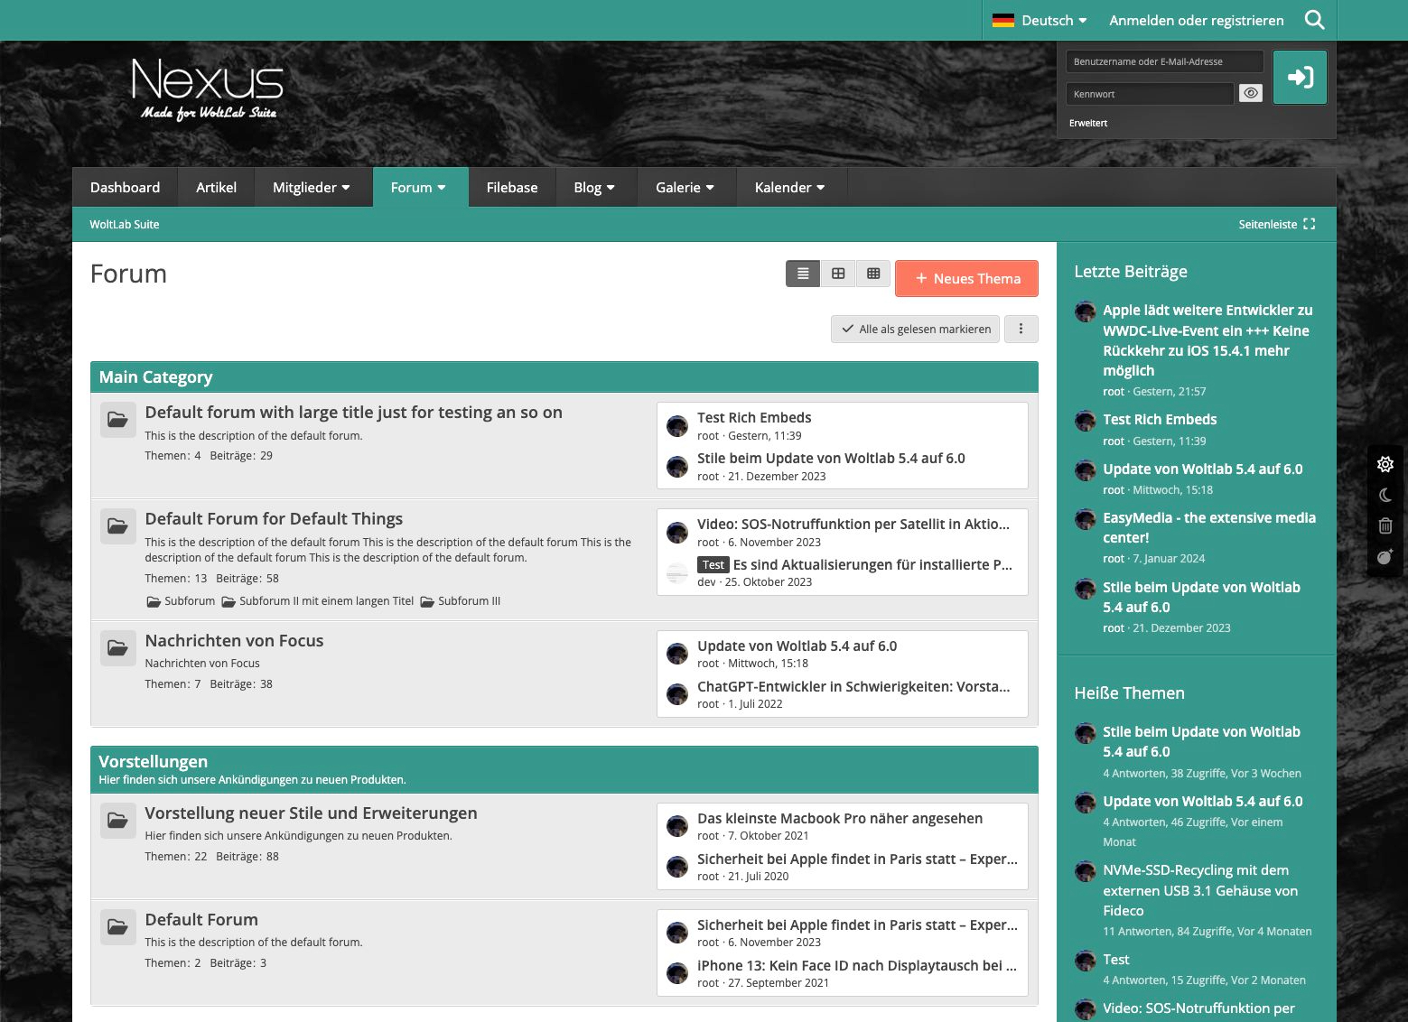Click the teal login arrow button
Image resolution: width=1408 pixels, height=1022 pixels.
[x=1300, y=77]
